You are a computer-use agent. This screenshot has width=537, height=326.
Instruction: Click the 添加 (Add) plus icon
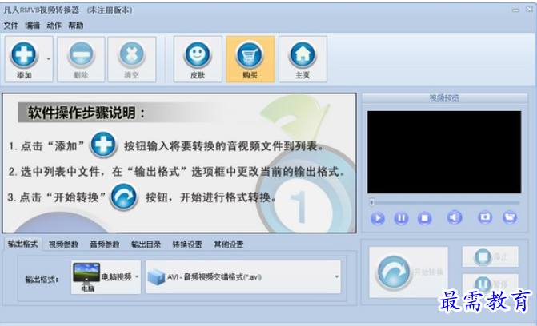[24, 54]
